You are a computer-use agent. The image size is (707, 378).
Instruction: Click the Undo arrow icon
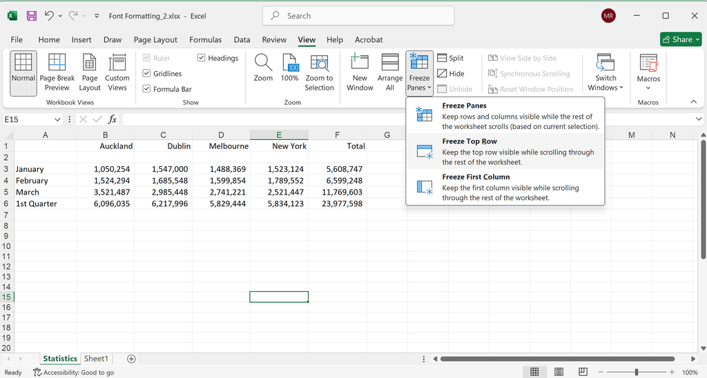(x=49, y=16)
